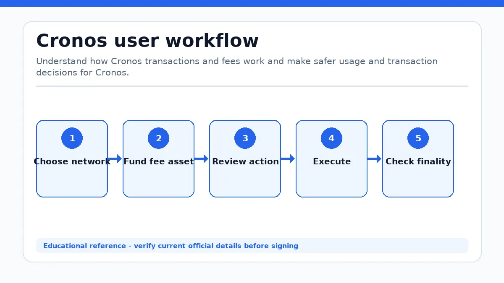The width and height of the screenshot is (504, 283).
Task: Click the step 2 number circle
Action: [158, 138]
